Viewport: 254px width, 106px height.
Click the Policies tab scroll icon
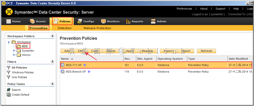[56, 21]
